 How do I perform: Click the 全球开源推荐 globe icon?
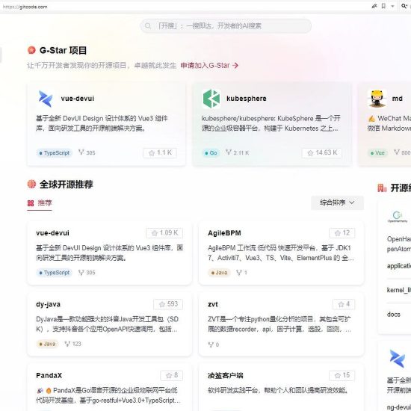point(31,184)
